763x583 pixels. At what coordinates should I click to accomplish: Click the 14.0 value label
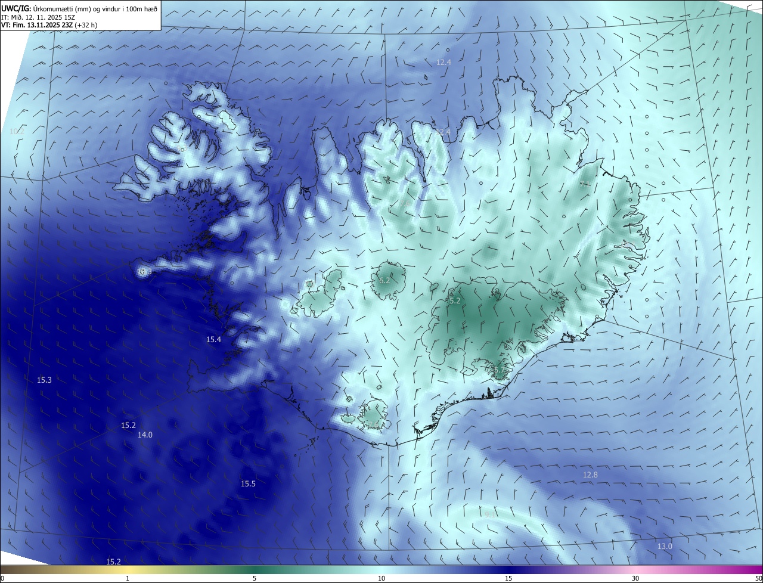click(x=145, y=435)
